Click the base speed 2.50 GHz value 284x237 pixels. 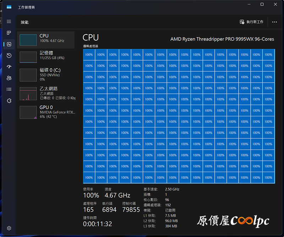pyautogui.click(x=172, y=189)
